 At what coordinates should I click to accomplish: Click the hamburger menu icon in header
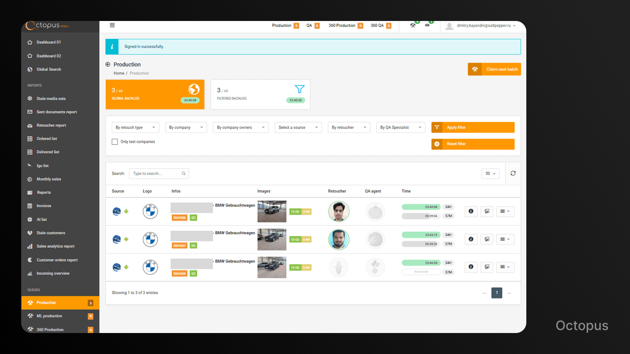112,25
